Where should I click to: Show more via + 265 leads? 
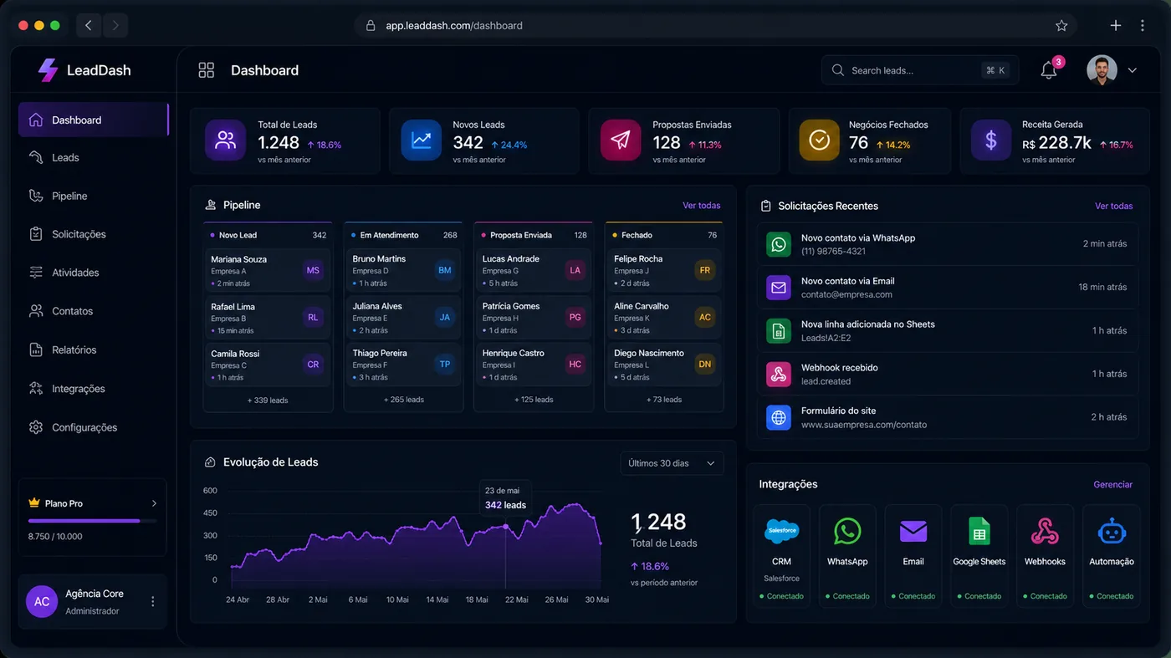coord(404,400)
